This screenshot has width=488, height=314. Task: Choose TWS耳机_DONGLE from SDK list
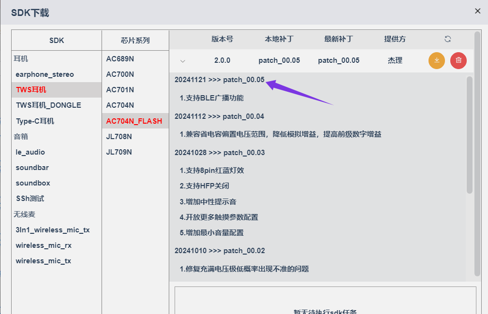(x=48, y=105)
